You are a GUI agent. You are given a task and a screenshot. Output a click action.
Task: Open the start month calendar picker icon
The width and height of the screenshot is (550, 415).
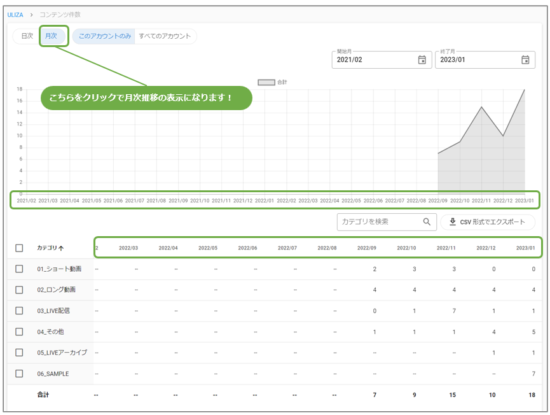(422, 60)
